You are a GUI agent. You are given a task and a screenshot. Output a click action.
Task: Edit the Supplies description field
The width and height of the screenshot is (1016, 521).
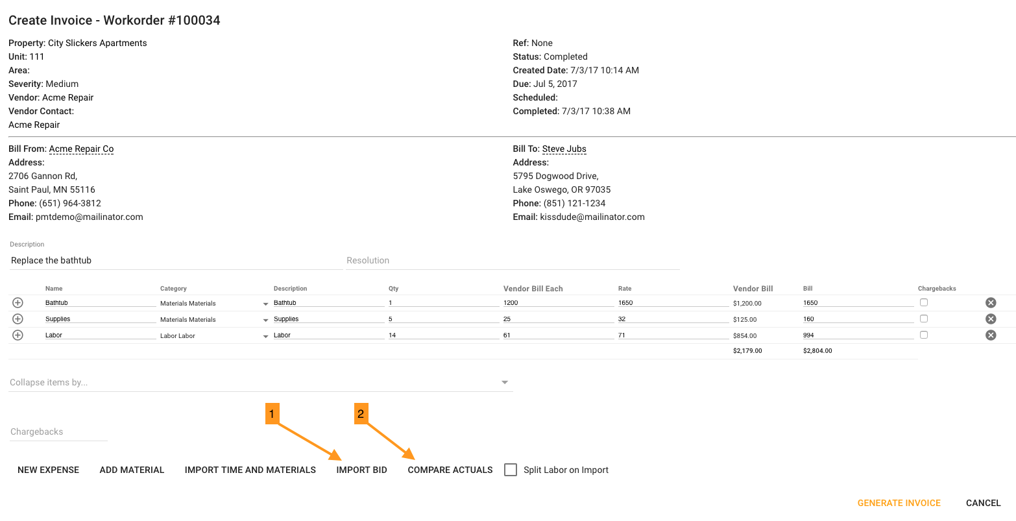point(329,319)
